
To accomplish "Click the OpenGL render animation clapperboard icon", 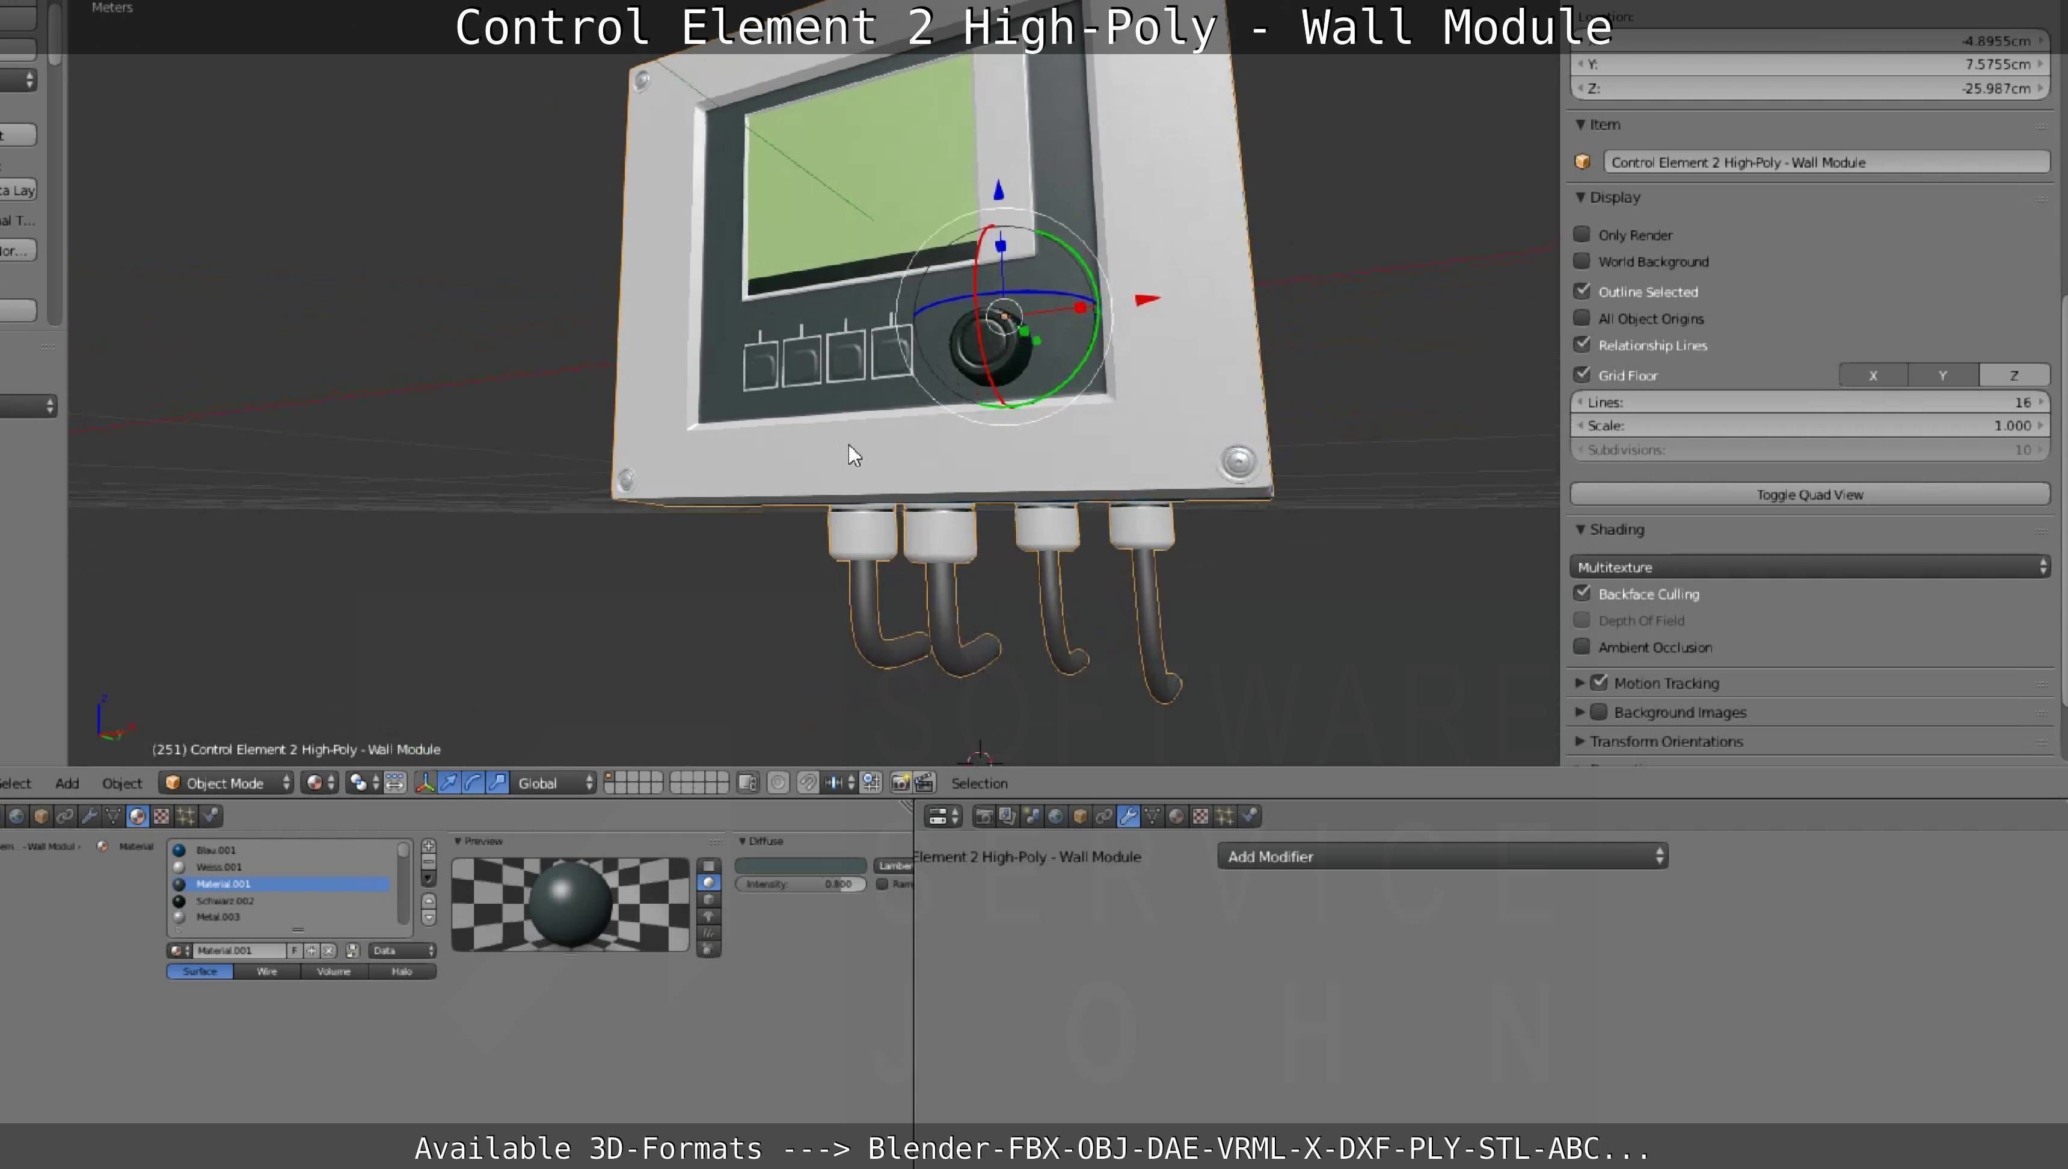I will pyautogui.click(x=924, y=783).
